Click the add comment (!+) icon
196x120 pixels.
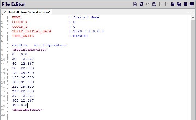pos(160,4)
